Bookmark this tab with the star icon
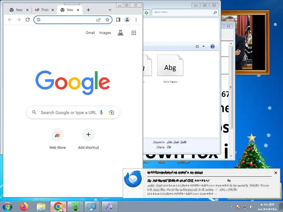This screenshot has width=283, height=212. point(107,20)
